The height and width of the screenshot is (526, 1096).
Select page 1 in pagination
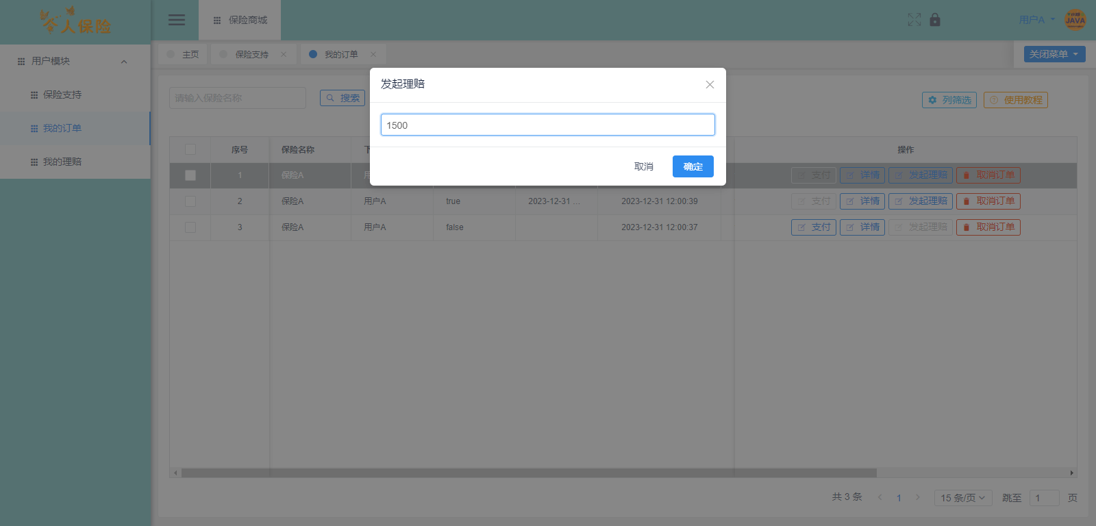click(x=899, y=498)
